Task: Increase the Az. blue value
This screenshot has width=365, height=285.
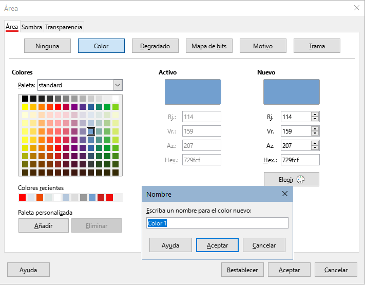Action: coord(315,143)
